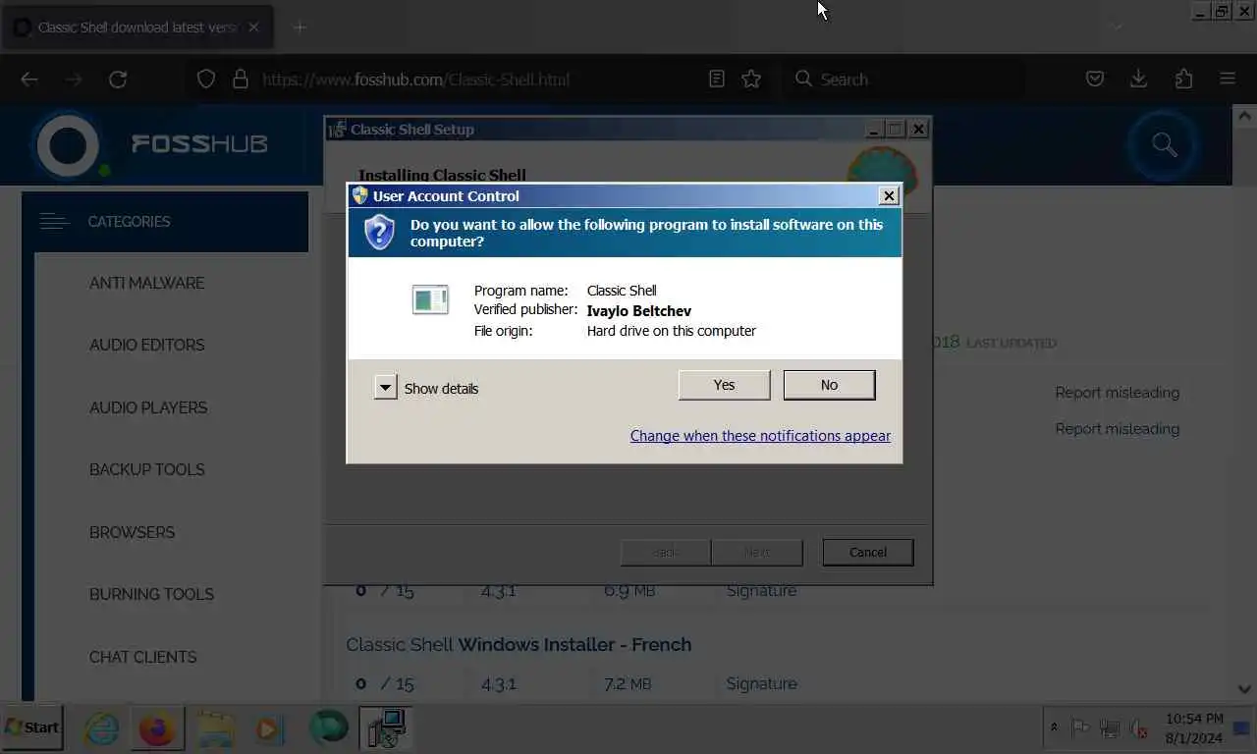This screenshot has width=1257, height=754.
Task: Click the installer setup taskbar icon
Action: click(386, 728)
